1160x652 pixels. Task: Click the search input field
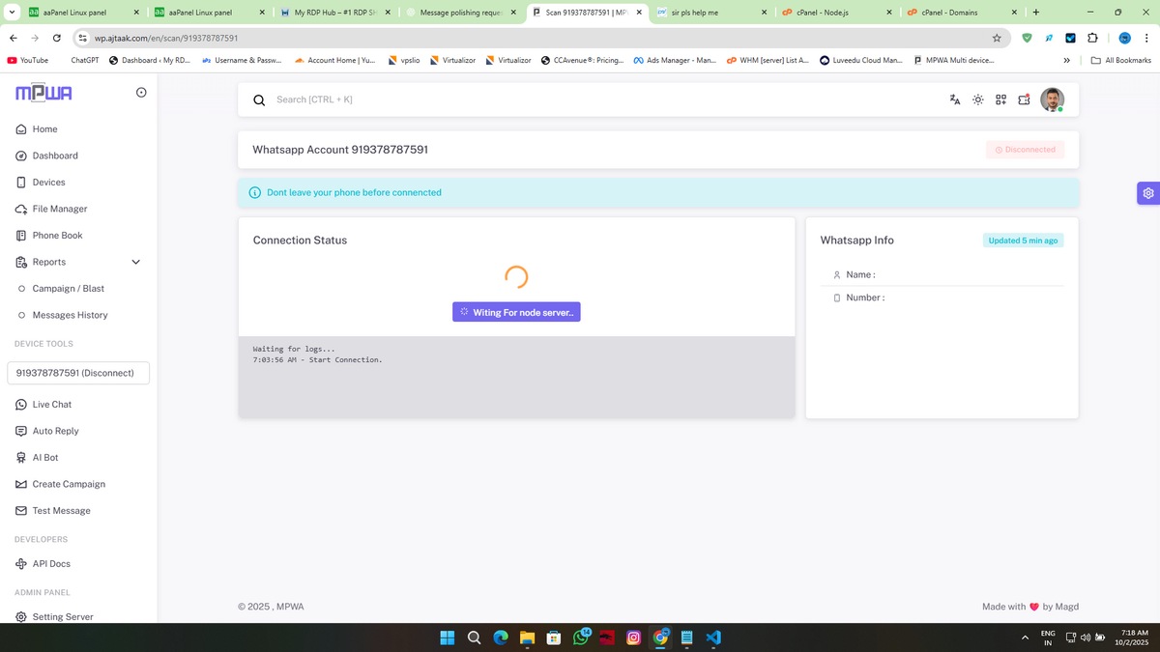pyautogui.click(x=580, y=99)
